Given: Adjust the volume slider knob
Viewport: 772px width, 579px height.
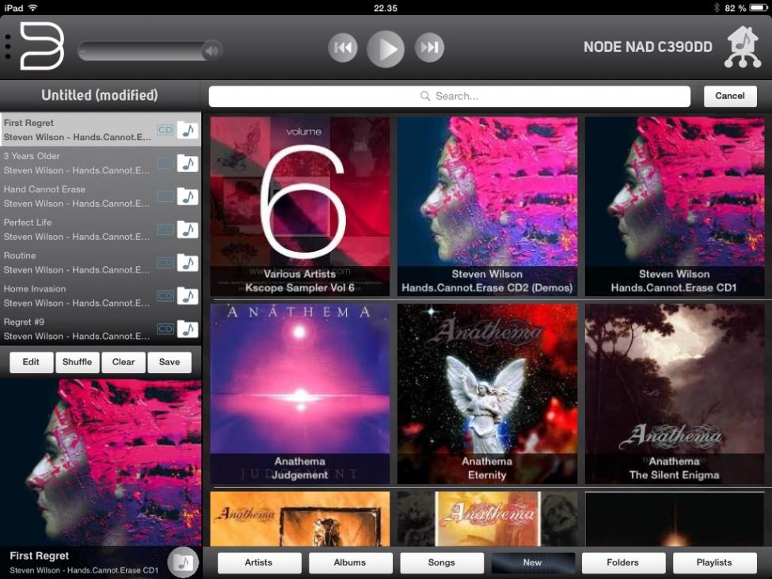Looking at the screenshot, I should (212, 50).
